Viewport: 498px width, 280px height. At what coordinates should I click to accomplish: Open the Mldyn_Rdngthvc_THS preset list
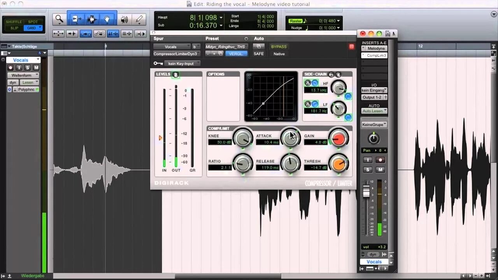tap(226, 47)
